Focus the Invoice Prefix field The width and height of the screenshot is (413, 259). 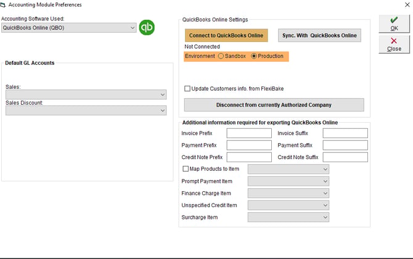pyautogui.click(x=249, y=133)
